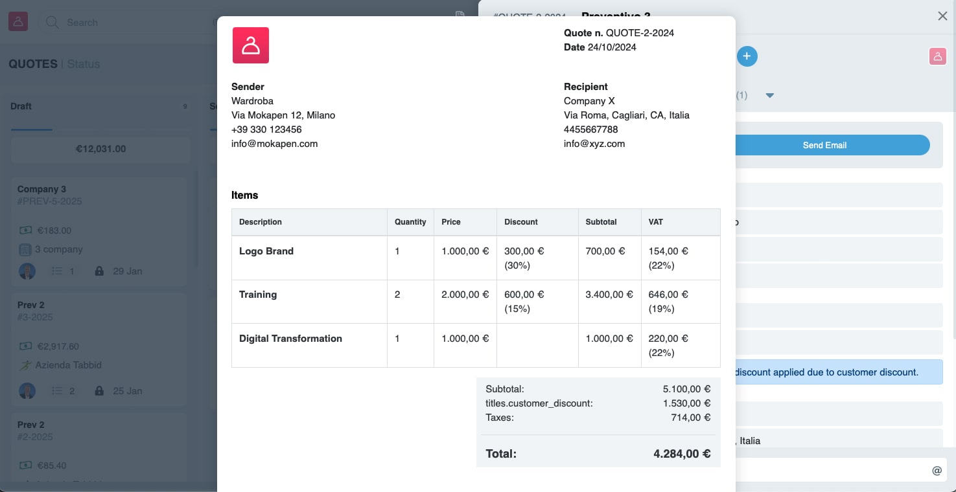The height and width of the screenshot is (492, 956).
Task: Expand the dropdown arrow next to (1)
Action: (x=770, y=95)
